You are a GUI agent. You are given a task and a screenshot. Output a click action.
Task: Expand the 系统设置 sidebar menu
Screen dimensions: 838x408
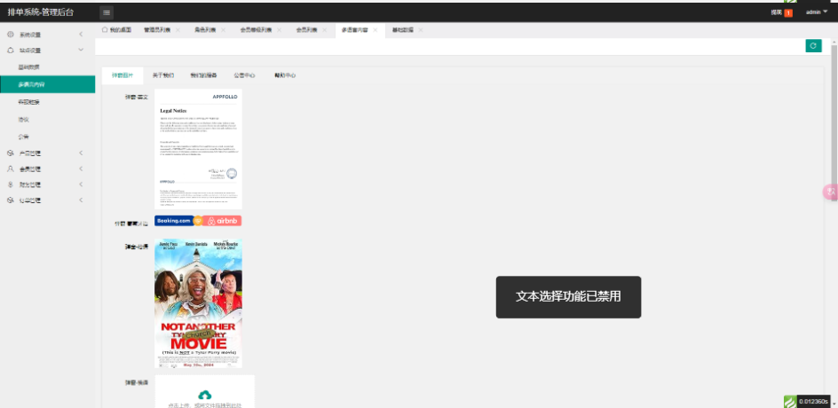[81, 35]
